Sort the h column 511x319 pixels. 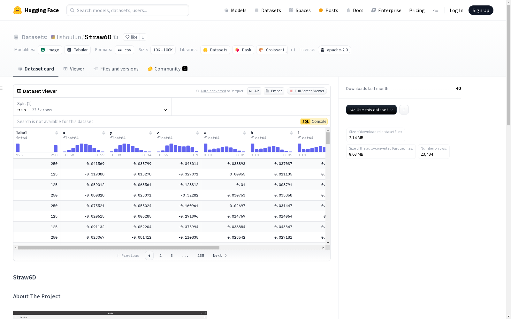click(291, 133)
